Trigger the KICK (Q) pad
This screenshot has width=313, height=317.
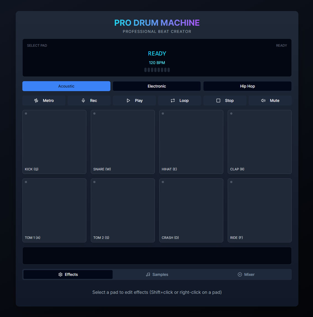click(54, 142)
